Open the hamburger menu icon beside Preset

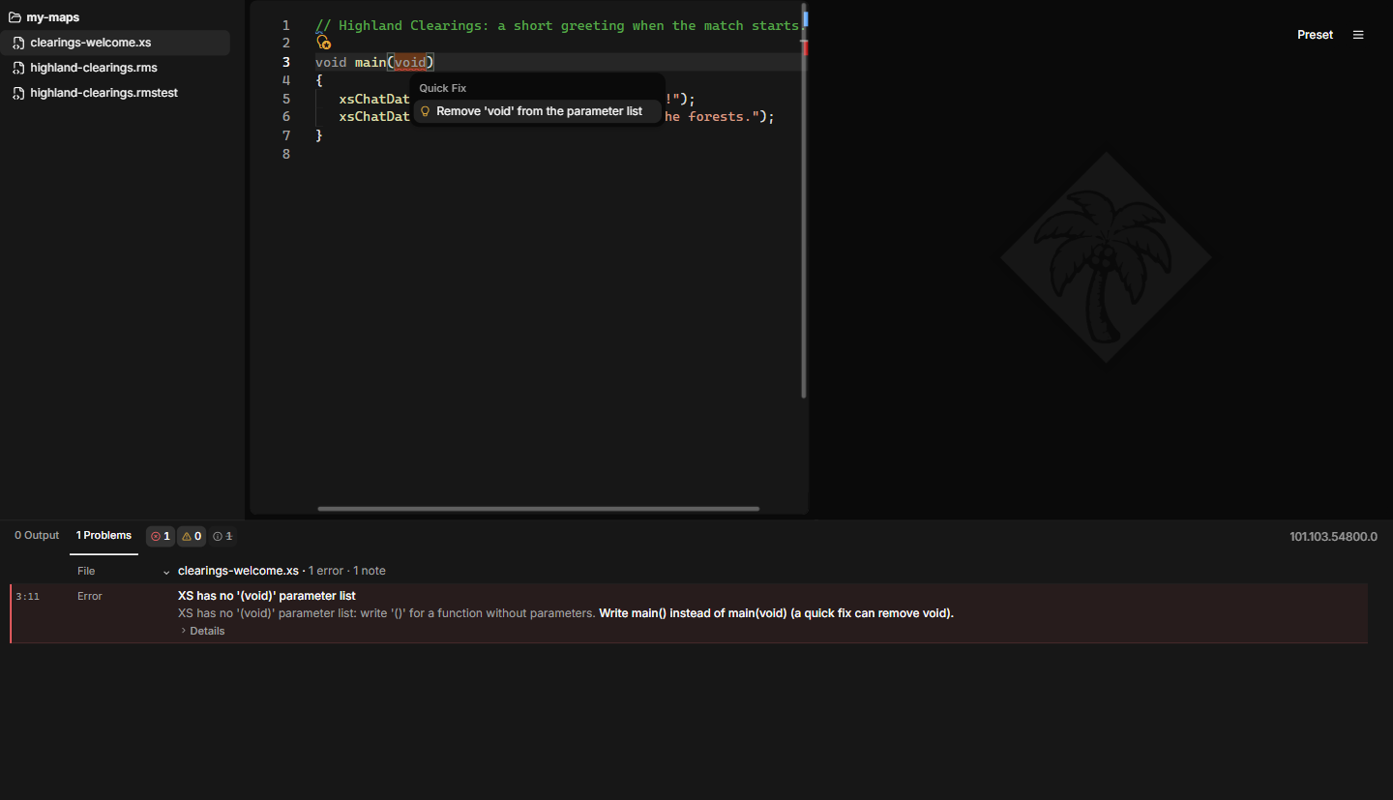(x=1358, y=35)
